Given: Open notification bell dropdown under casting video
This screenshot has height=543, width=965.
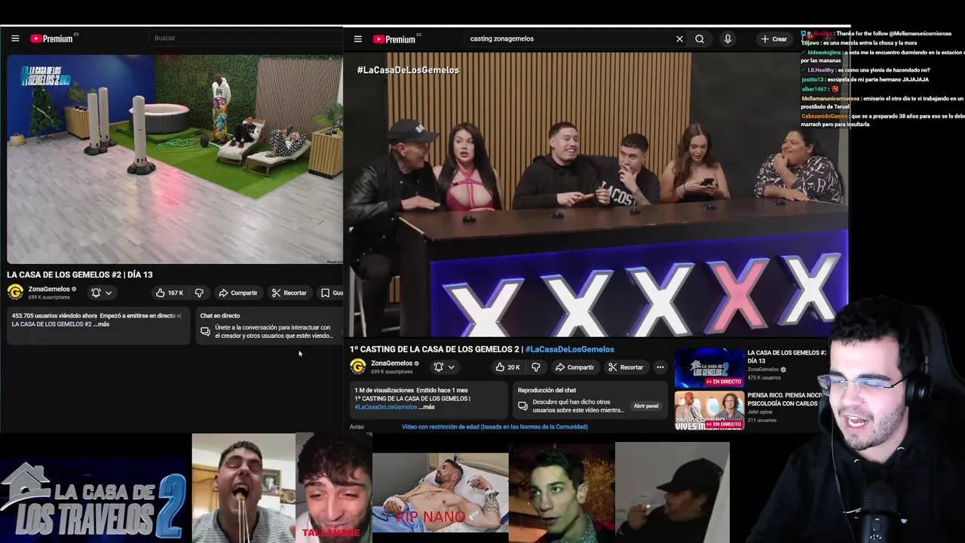Looking at the screenshot, I should pyautogui.click(x=444, y=367).
